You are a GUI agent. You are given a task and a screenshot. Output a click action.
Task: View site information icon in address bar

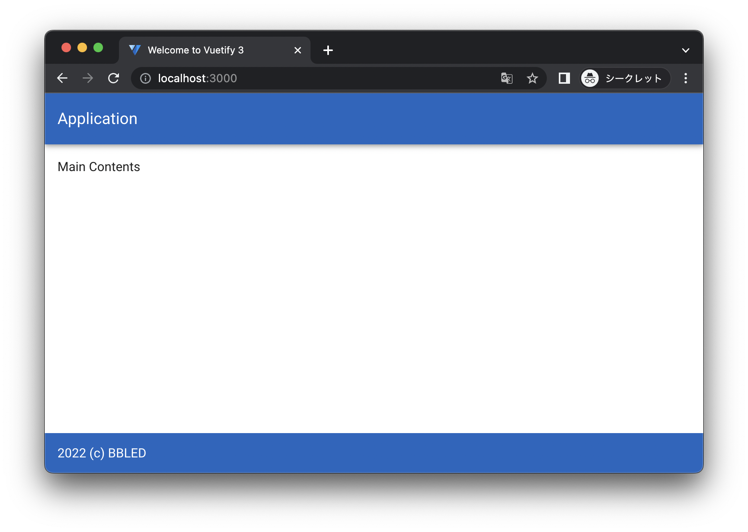pos(145,79)
